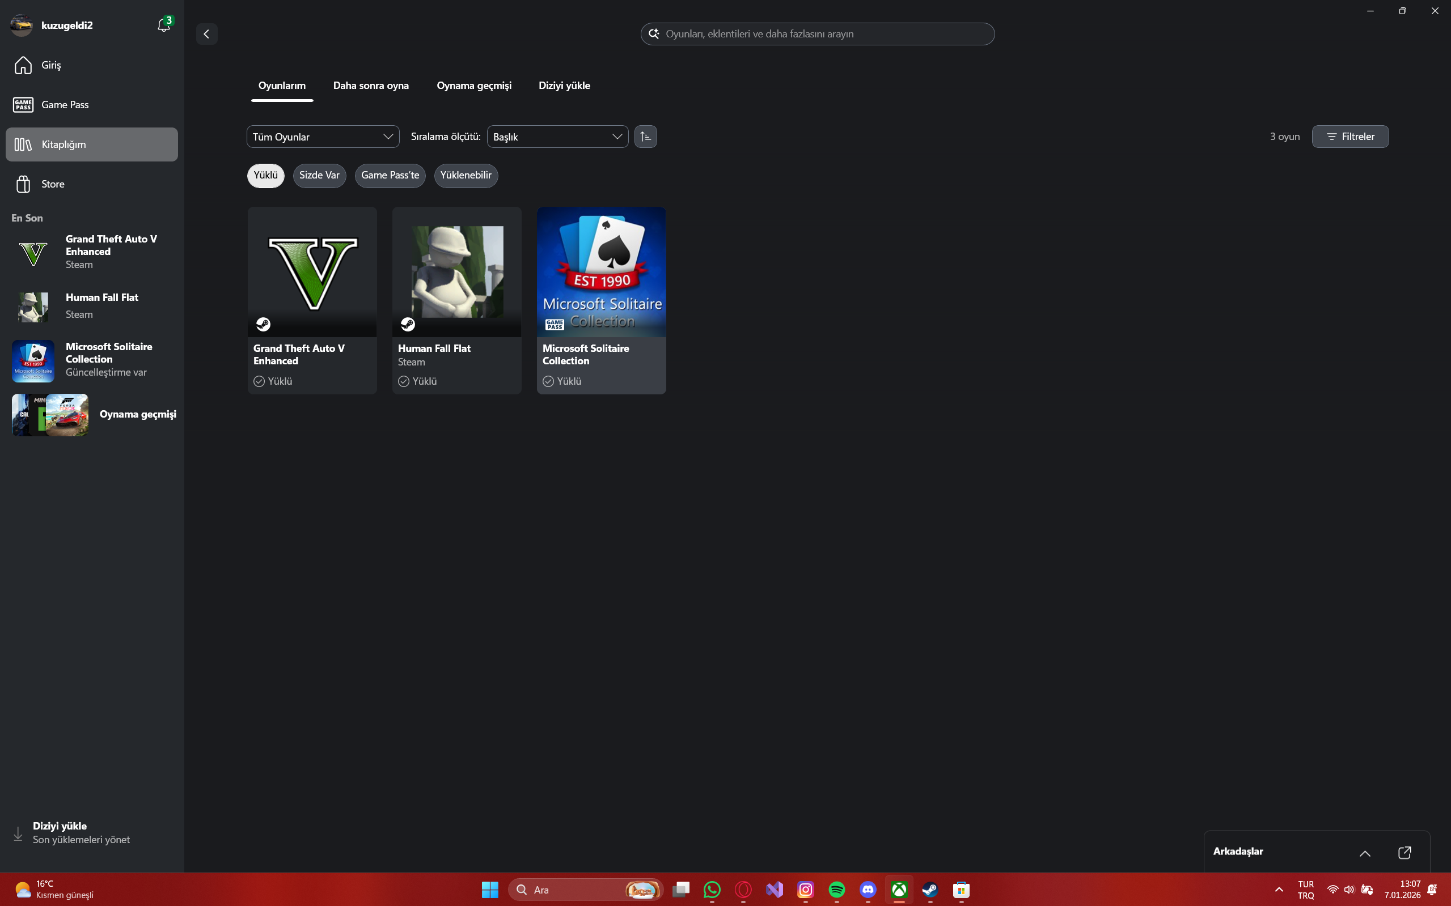Screen dimensions: 1451x906
Task: Switch to the Oyunlarım tab
Action: [282, 86]
